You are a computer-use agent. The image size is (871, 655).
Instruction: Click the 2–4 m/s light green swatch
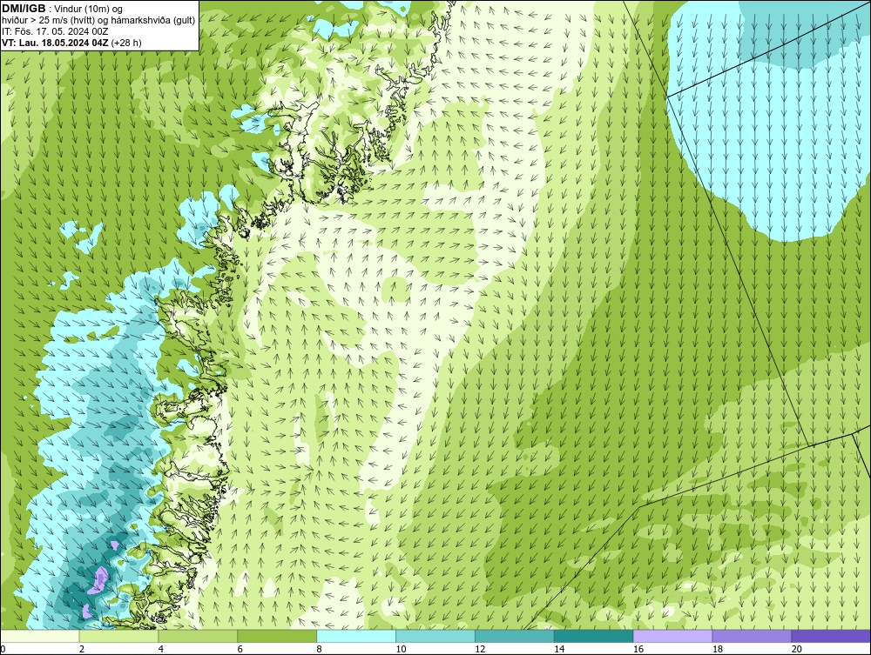tap(118, 636)
